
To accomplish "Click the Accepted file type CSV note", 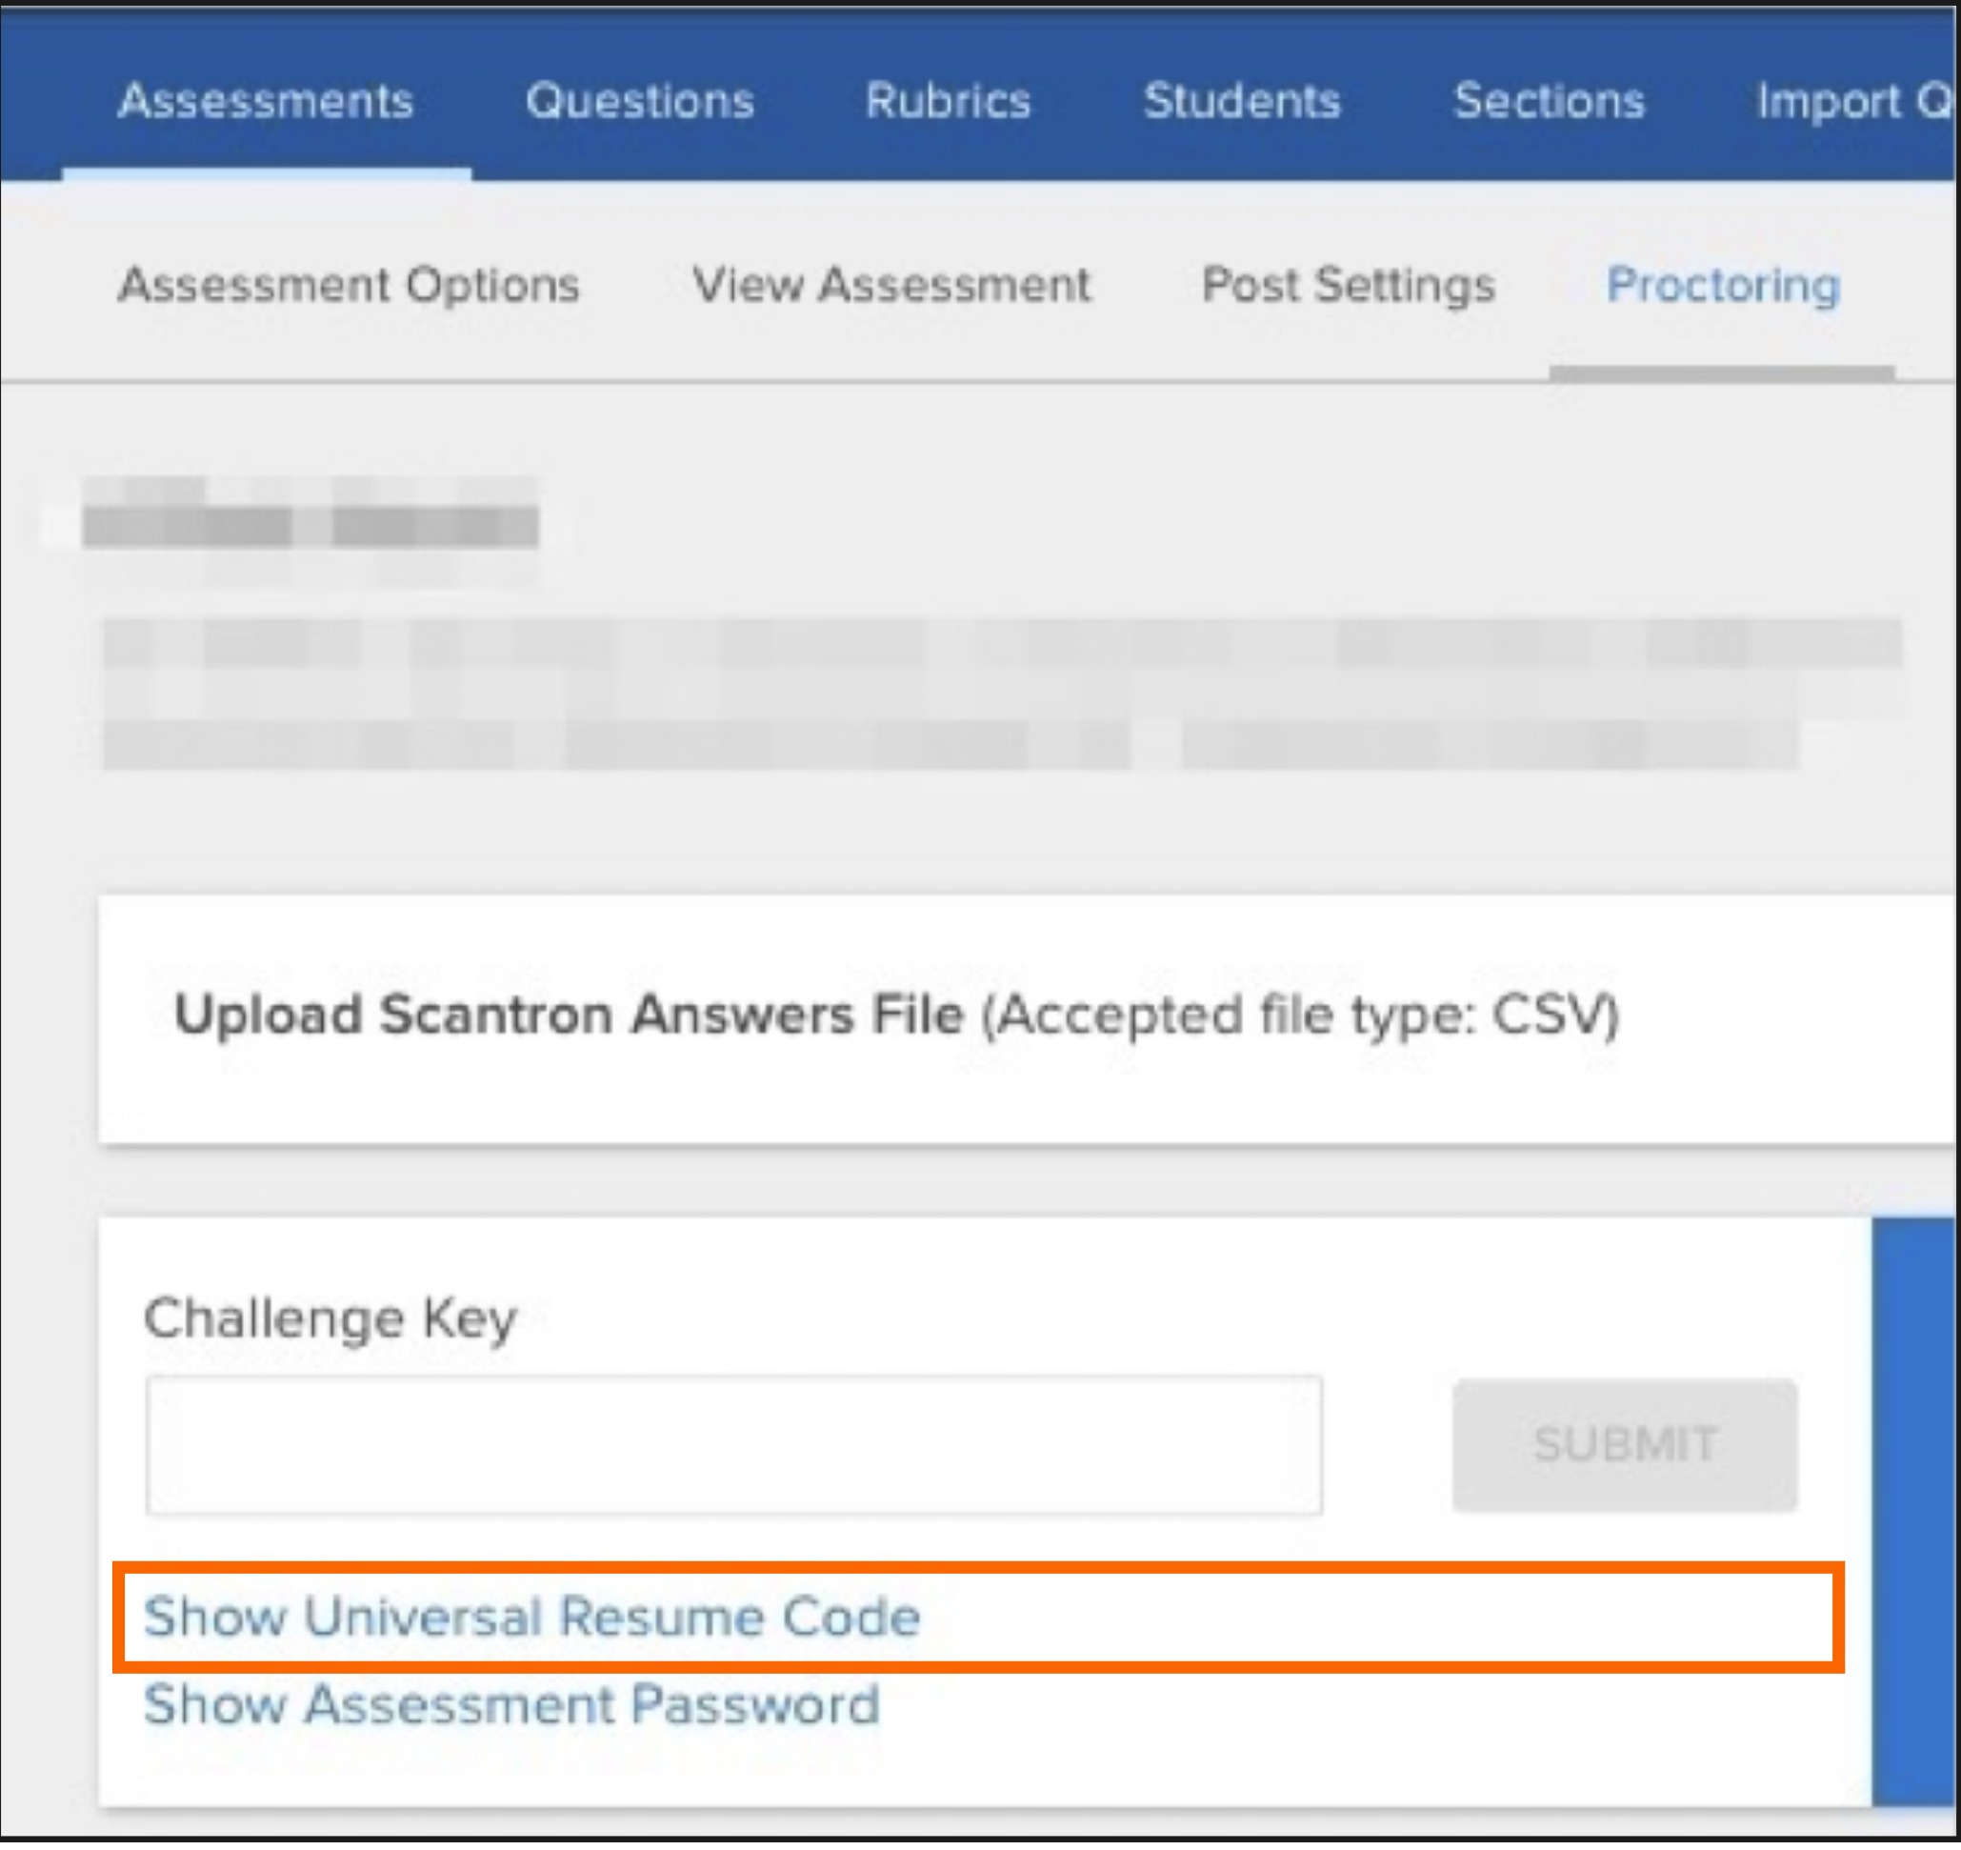I will click(x=1300, y=1015).
